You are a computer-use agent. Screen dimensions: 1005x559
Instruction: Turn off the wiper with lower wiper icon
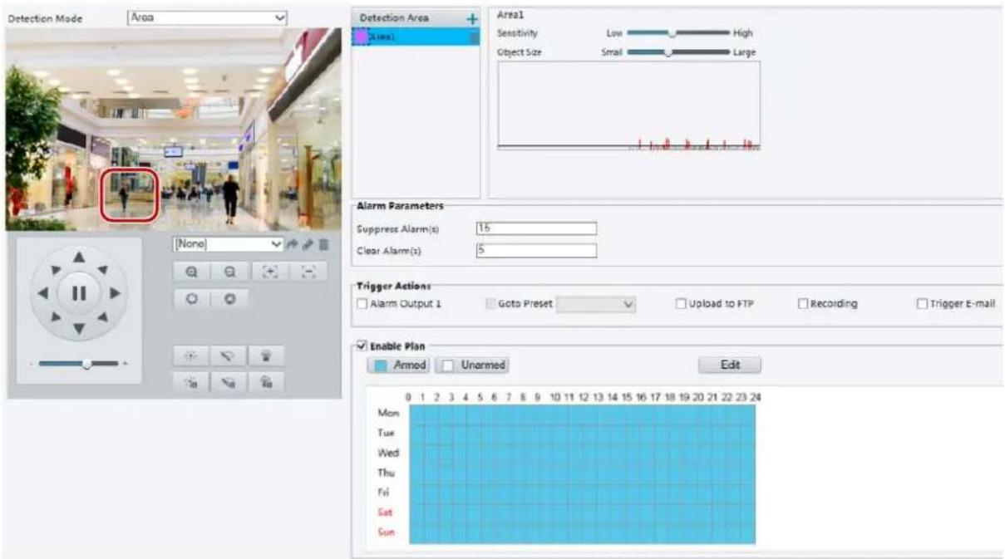click(229, 380)
